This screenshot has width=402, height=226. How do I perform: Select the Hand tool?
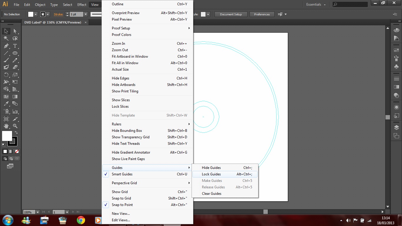[6, 126]
